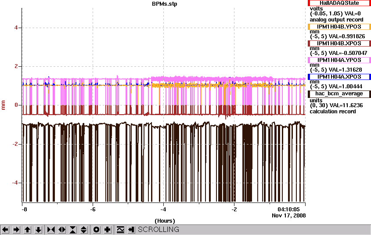The height and width of the screenshot is (235, 371).
Task: Select the IPM1H04A.YPOS curve legend entry
Action: [x=339, y=60]
